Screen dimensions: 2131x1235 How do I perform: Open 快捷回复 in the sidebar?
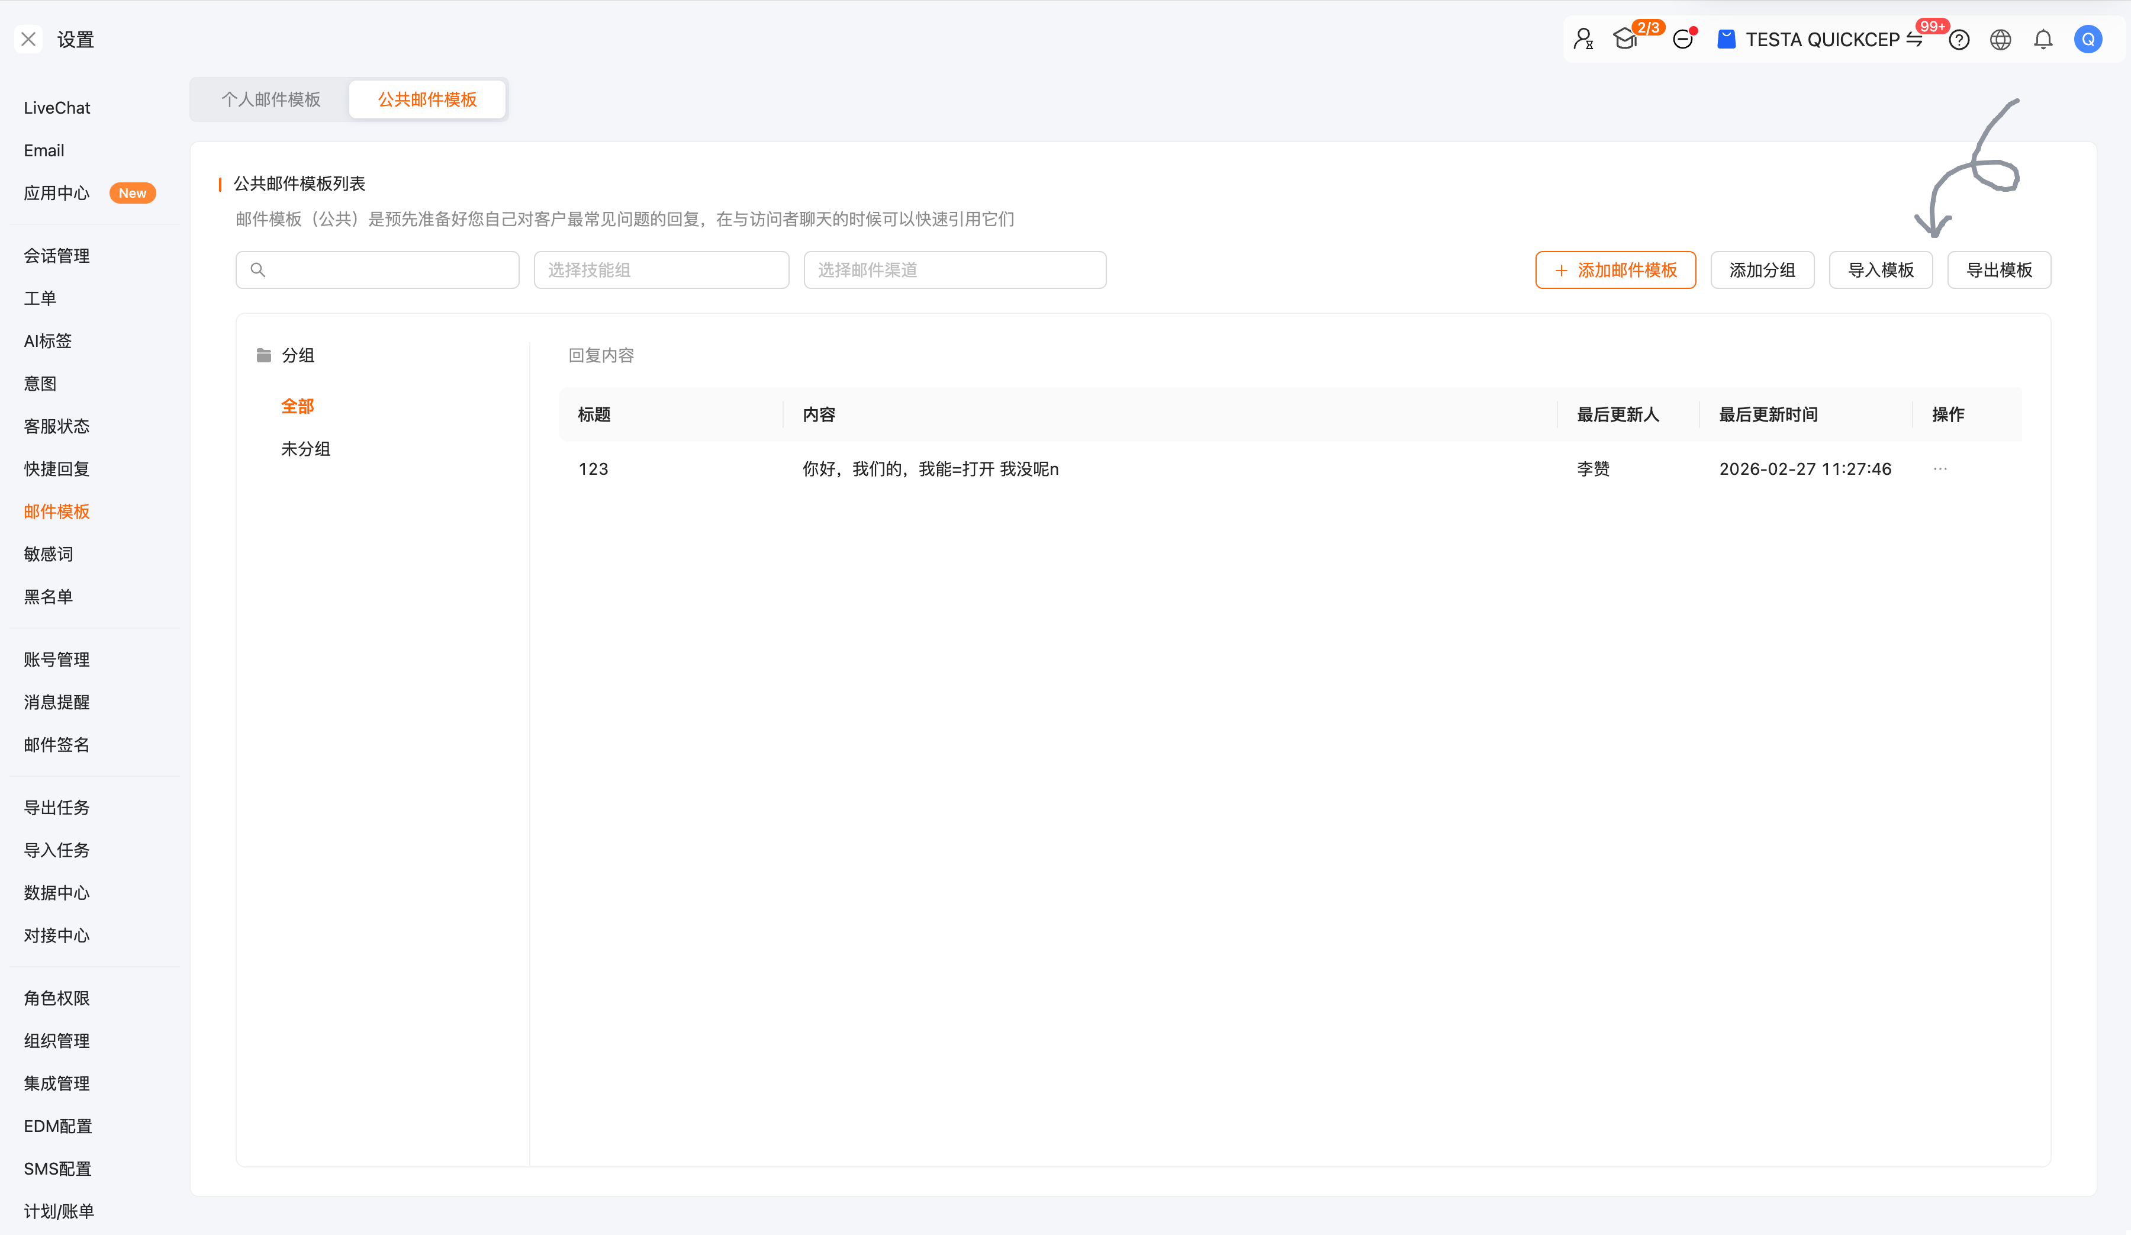57,469
